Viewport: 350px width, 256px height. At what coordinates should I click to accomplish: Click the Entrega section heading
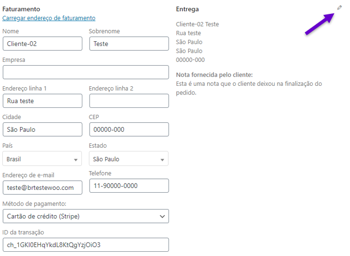[187, 9]
